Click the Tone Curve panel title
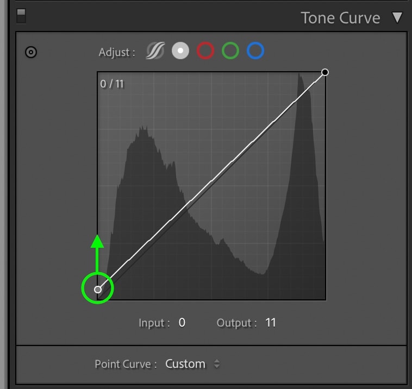412x389 pixels. [x=340, y=18]
